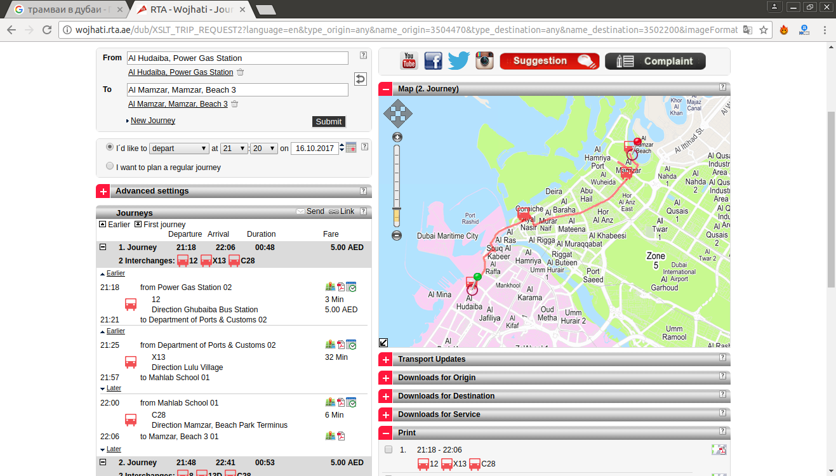The height and width of the screenshot is (476, 836).
Task: Click the Twitter icon
Action: 458,60
